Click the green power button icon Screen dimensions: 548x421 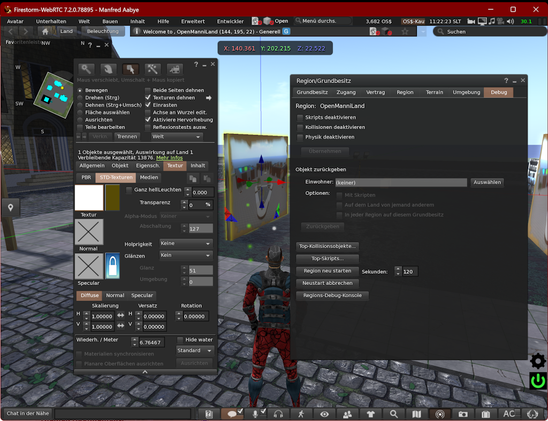click(x=538, y=381)
